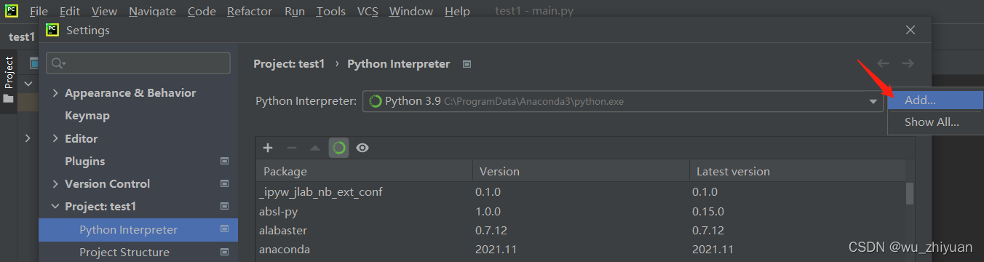984x262 pixels.
Task: Click the package list vertical scrollbar
Action: (x=909, y=194)
